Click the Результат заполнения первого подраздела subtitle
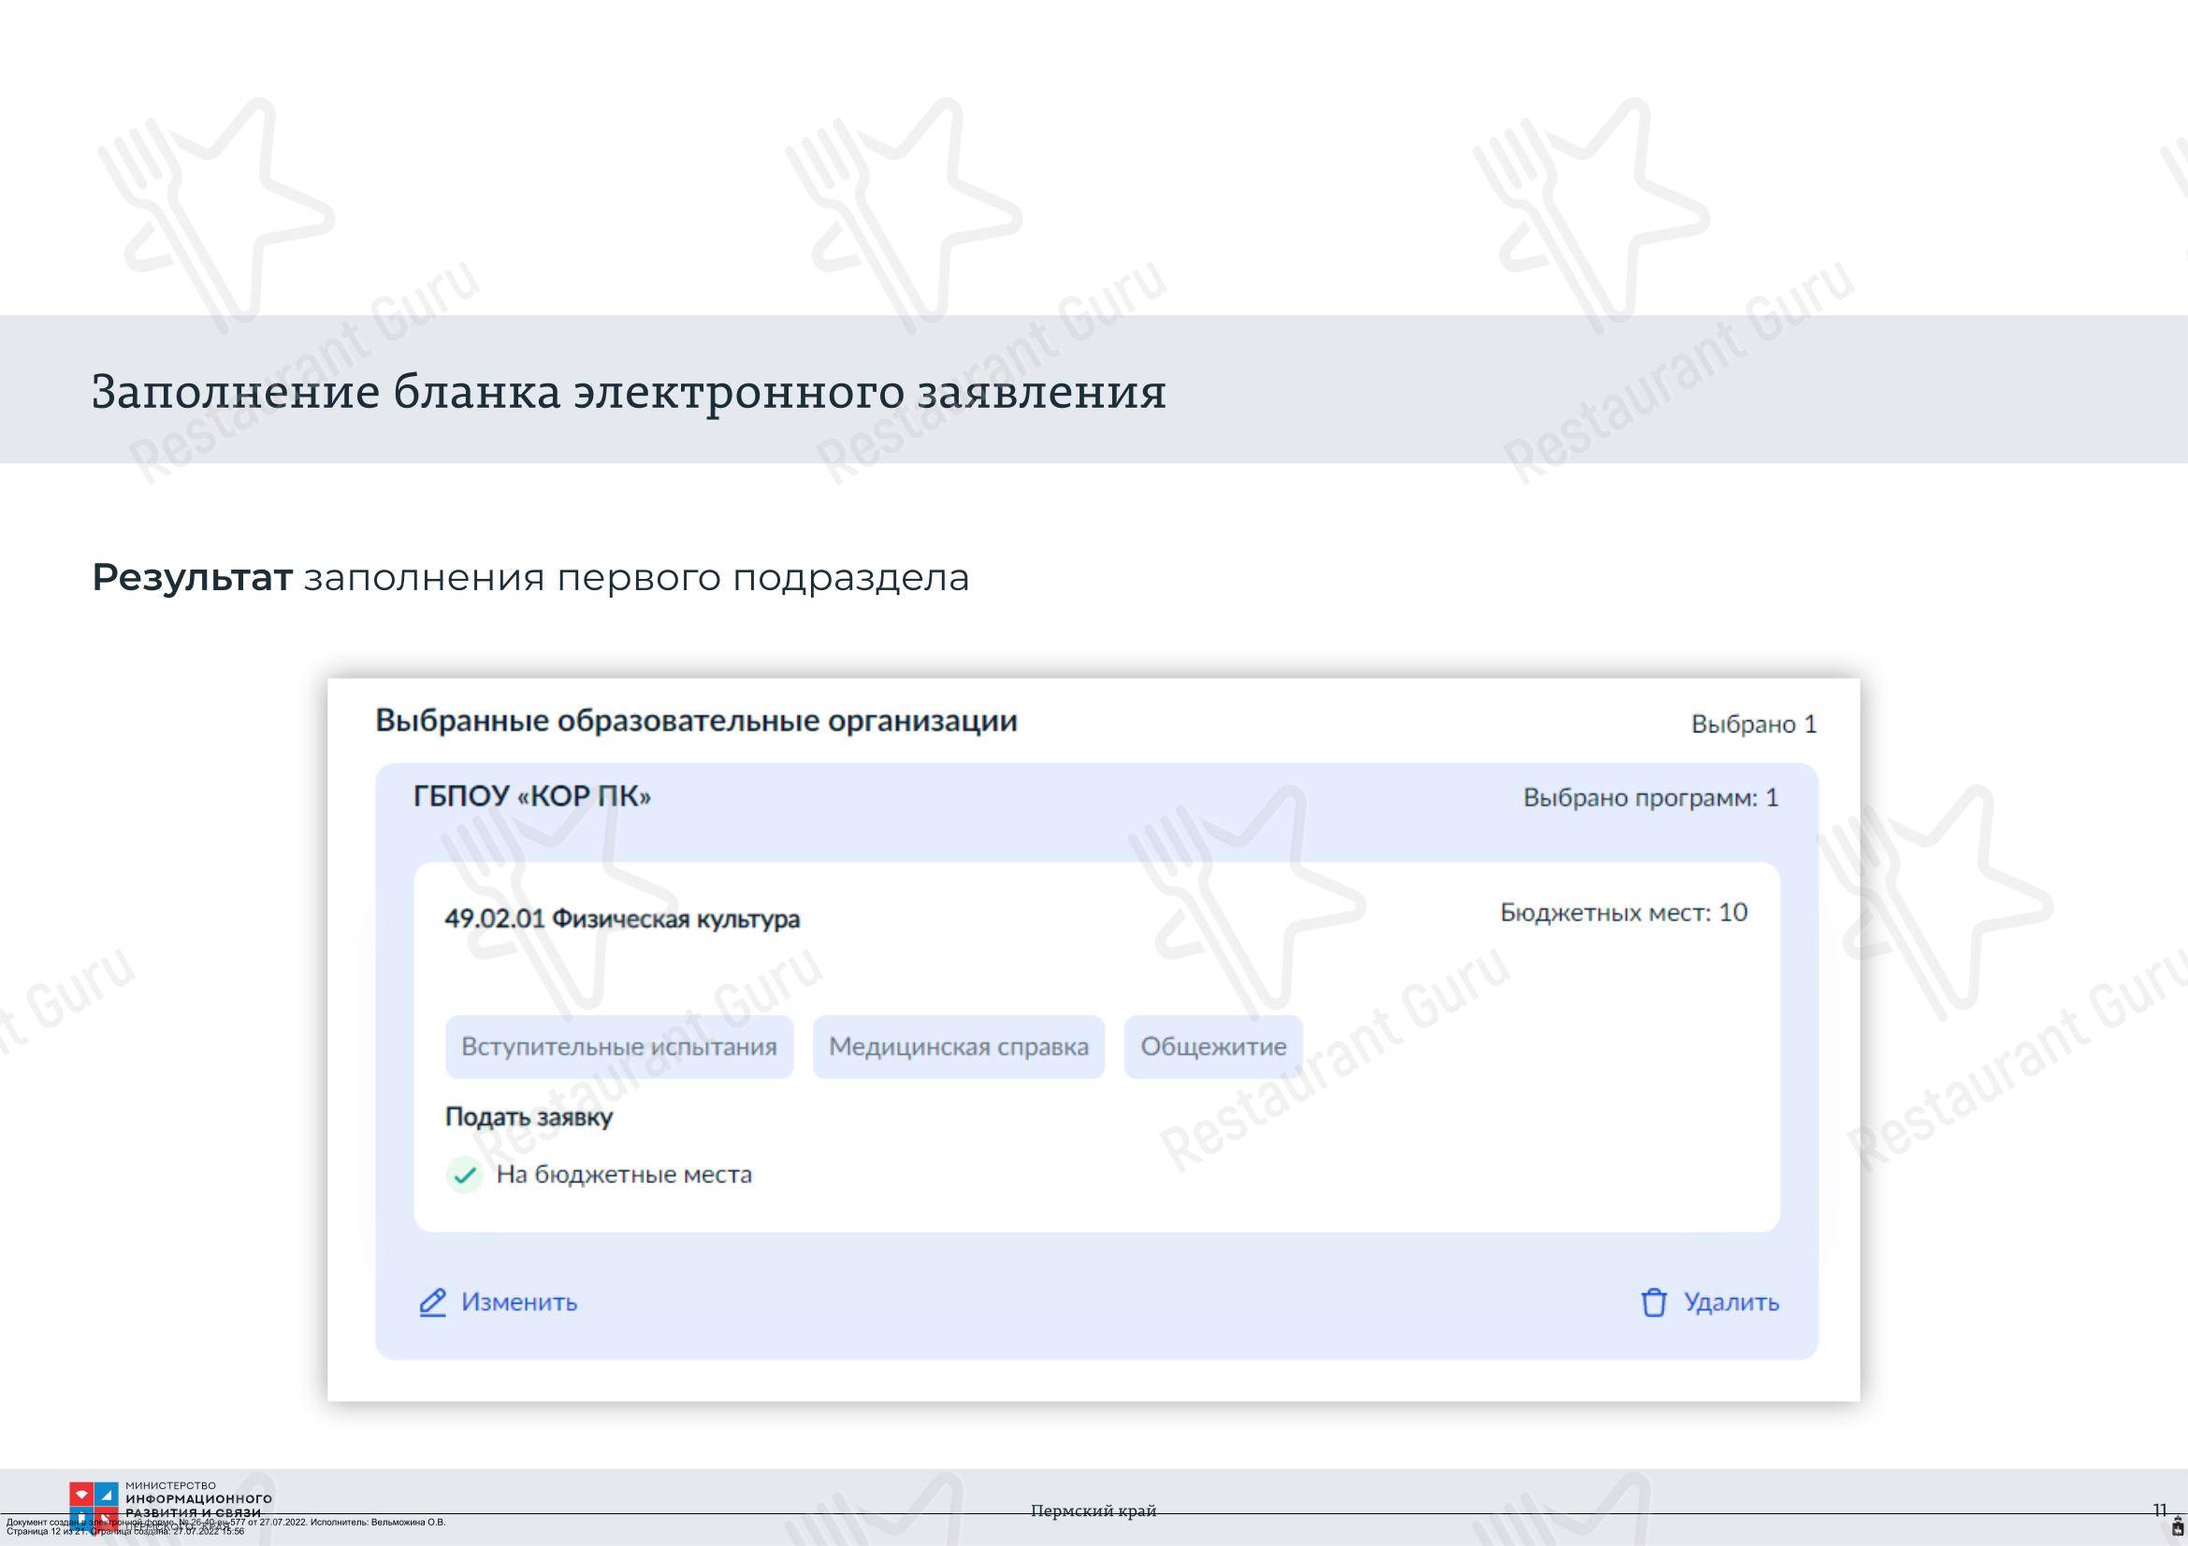This screenshot has width=2188, height=1546. tap(530, 577)
